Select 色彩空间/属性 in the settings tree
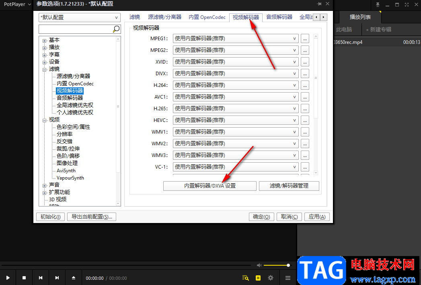 coord(73,127)
